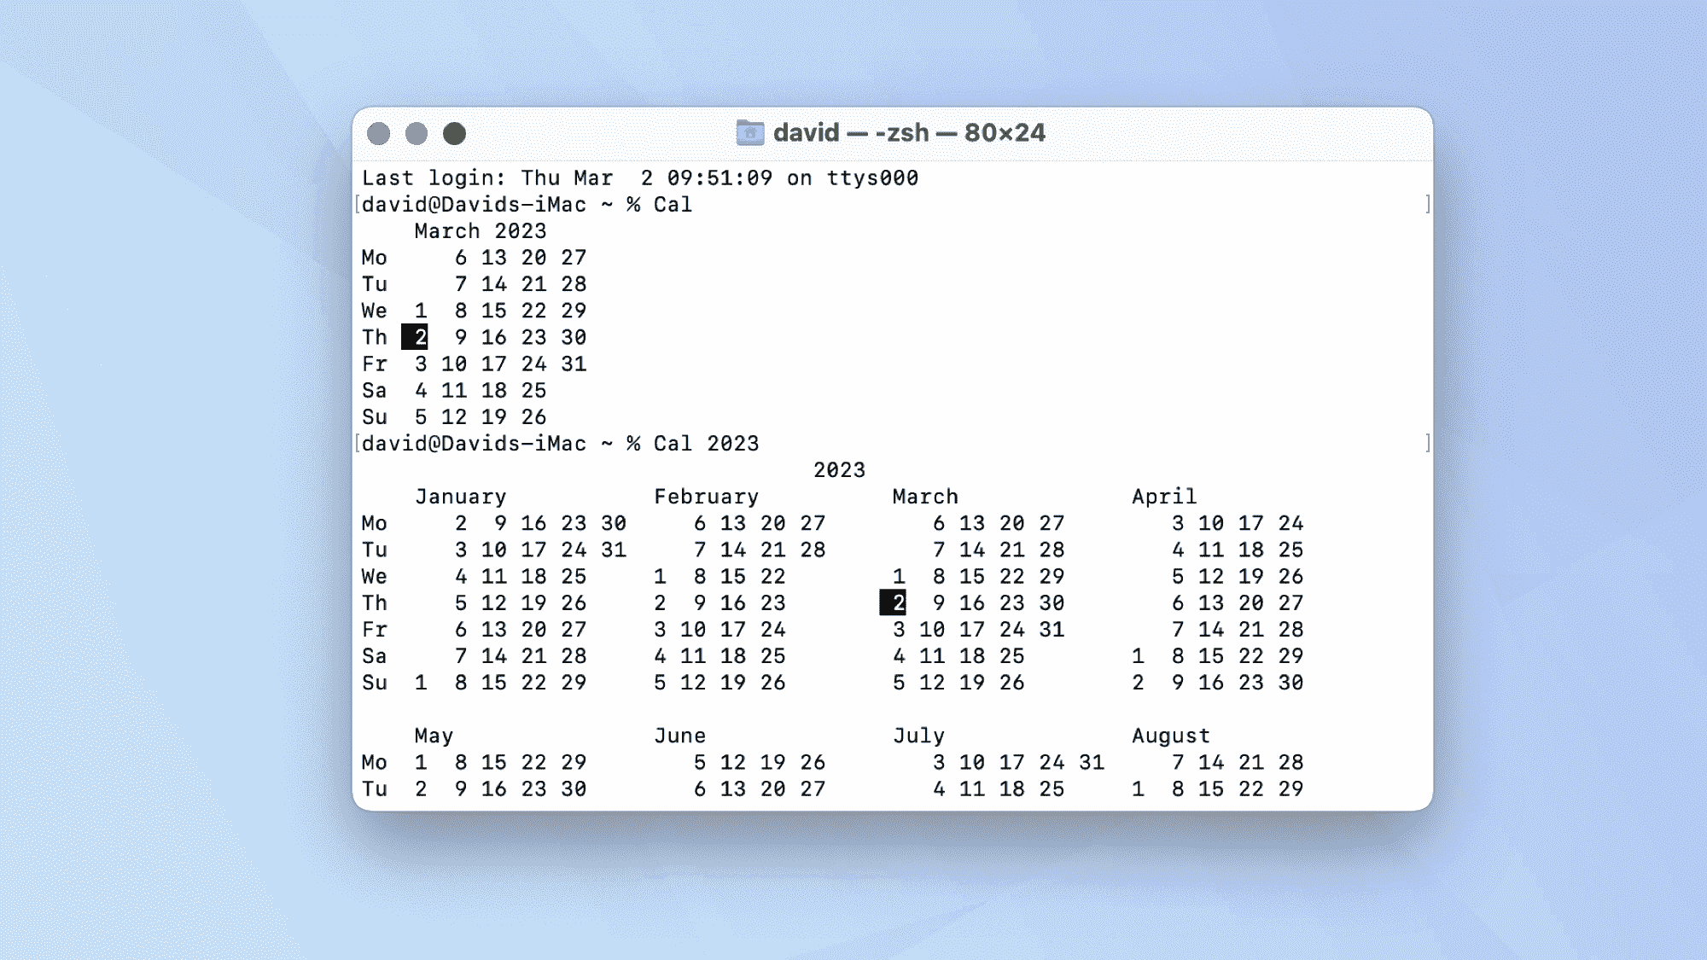The width and height of the screenshot is (1707, 960).
Task: Click day 1 in April's Saturday row
Action: click(x=1139, y=656)
